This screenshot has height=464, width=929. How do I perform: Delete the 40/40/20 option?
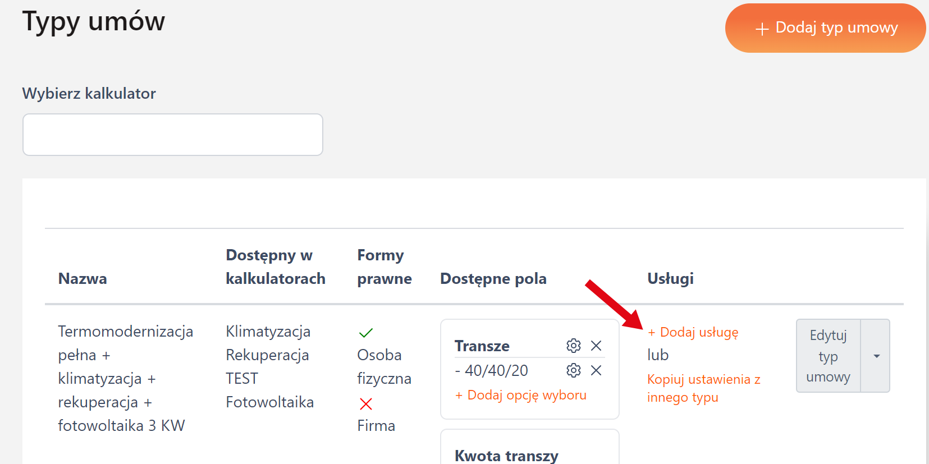(x=596, y=370)
